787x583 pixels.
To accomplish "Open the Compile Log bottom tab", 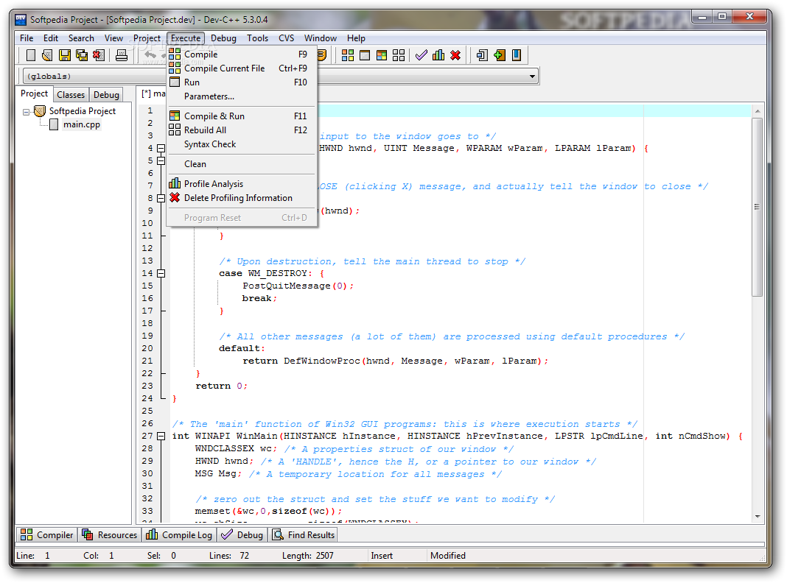I will [178, 535].
